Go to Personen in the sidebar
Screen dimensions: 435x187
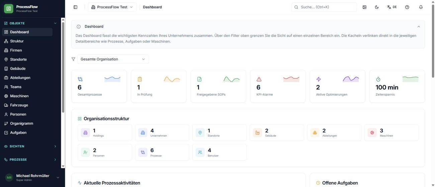pyautogui.click(x=27, y=114)
